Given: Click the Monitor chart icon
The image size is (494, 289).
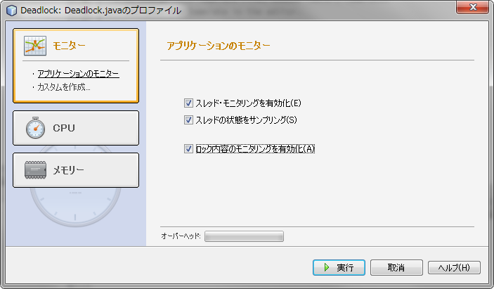Looking at the screenshot, I should pos(35,46).
